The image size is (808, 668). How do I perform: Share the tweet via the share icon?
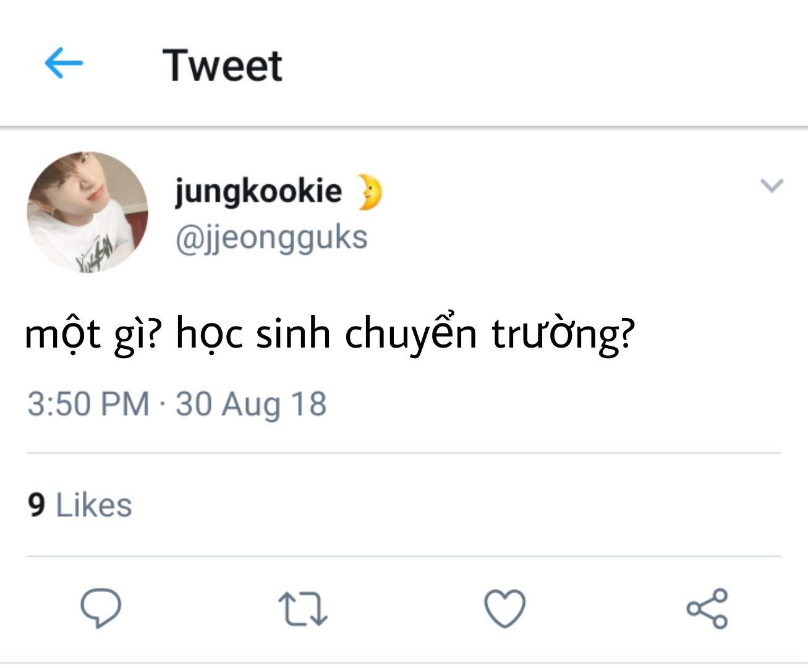[x=707, y=608]
